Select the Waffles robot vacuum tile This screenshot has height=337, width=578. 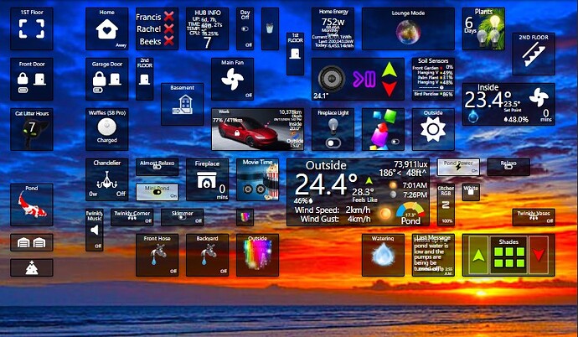pos(106,127)
